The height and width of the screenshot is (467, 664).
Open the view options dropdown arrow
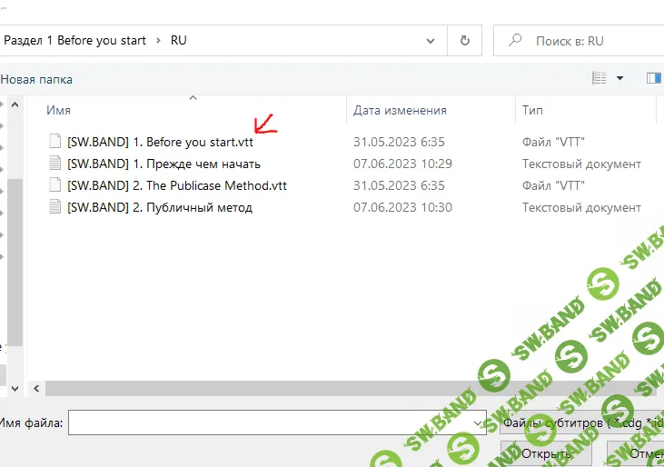[x=620, y=79]
